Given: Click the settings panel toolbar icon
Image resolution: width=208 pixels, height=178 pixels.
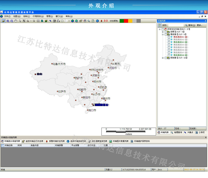Looking at the screenshot, I should click(x=81, y=21).
